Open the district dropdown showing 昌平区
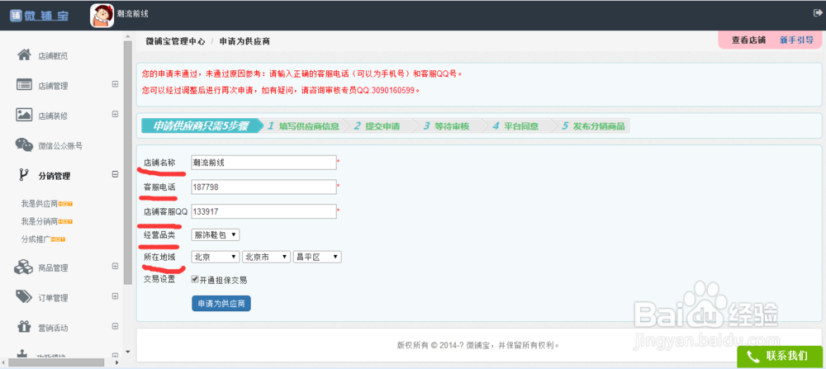 click(x=317, y=257)
